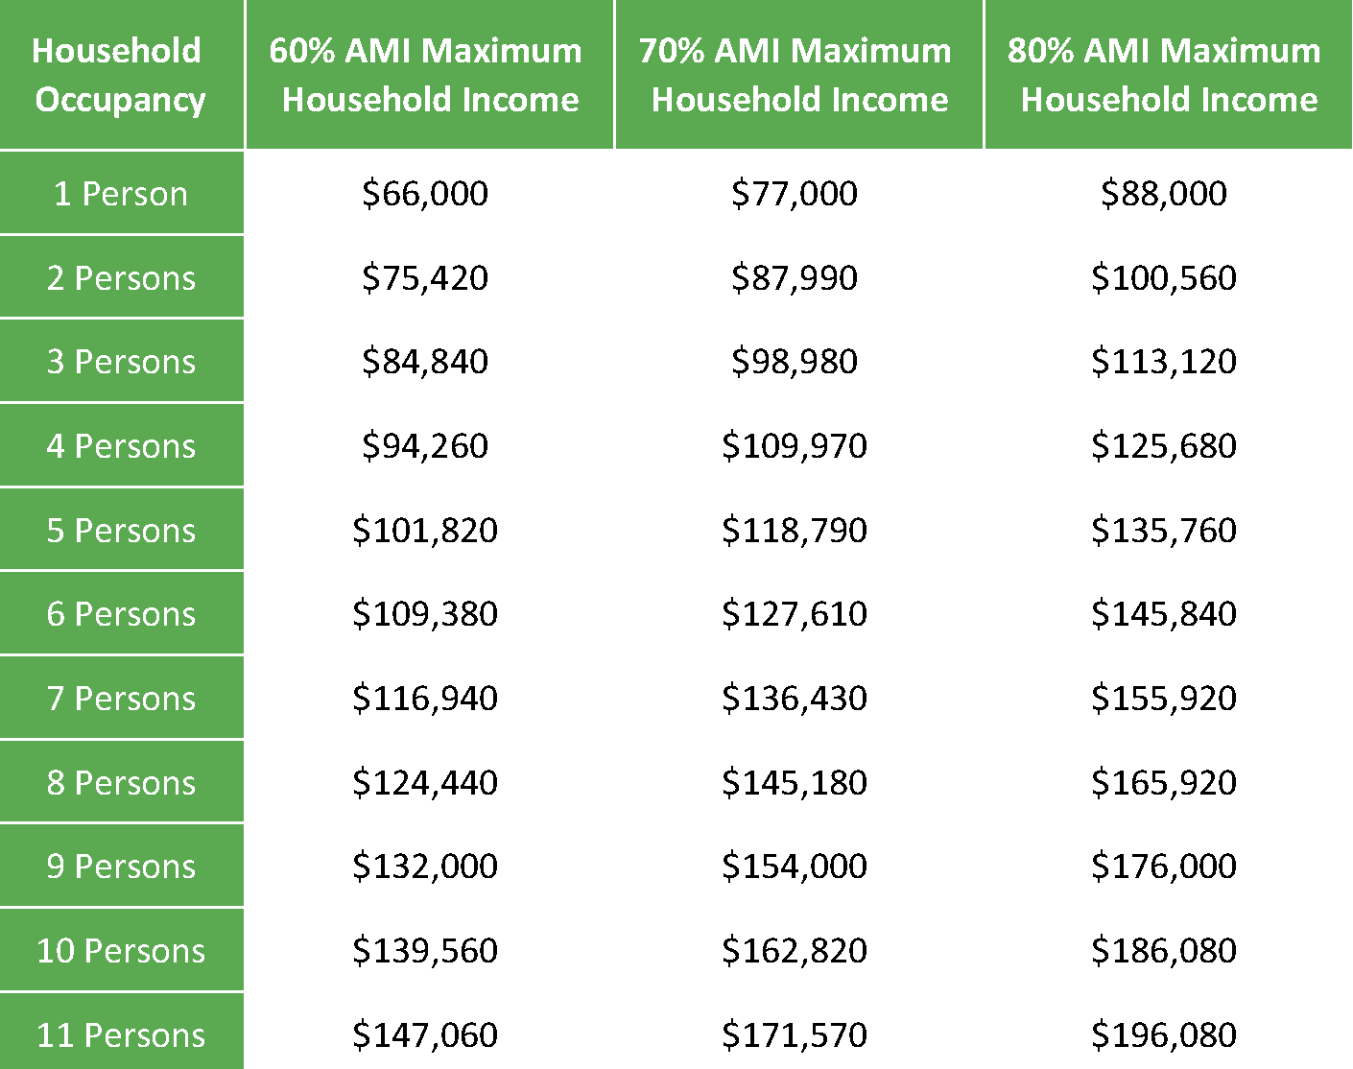Click the 2 Persons row label
This screenshot has height=1069, width=1353.
pos(121,277)
